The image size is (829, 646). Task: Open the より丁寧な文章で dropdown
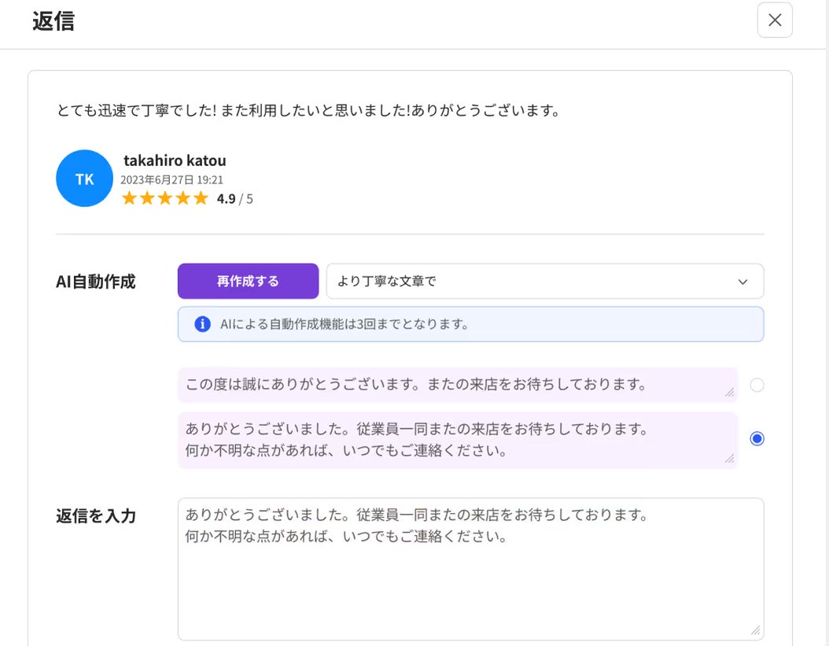(x=544, y=282)
